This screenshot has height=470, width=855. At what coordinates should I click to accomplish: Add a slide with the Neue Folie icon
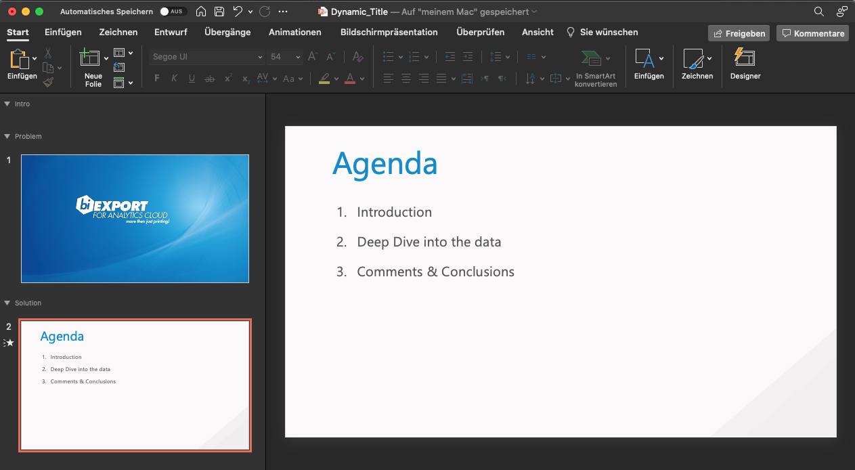pos(90,58)
